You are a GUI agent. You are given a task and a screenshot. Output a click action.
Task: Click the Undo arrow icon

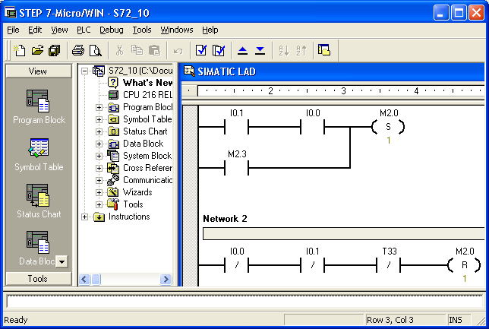pyautogui.click(x=178, y=50)
